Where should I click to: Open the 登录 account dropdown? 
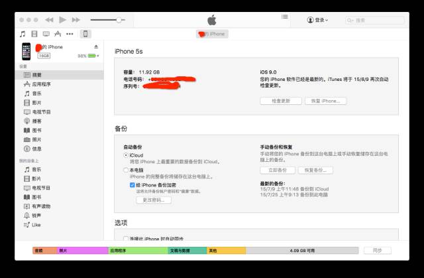317,20
